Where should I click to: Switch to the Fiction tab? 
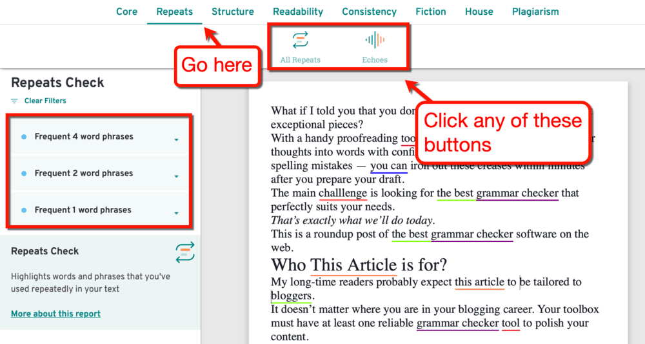coord(431,12)
